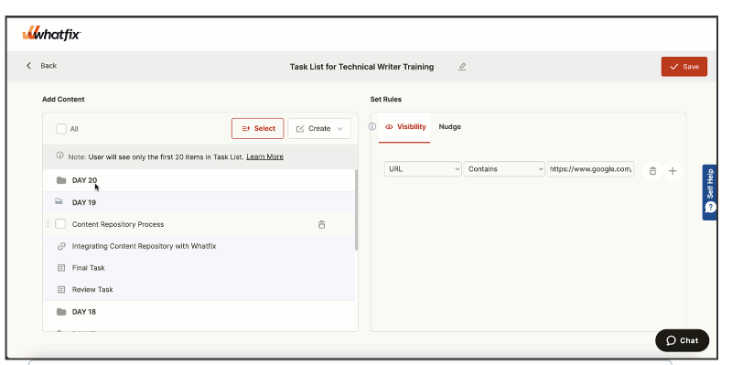Click the Save button

684,67
